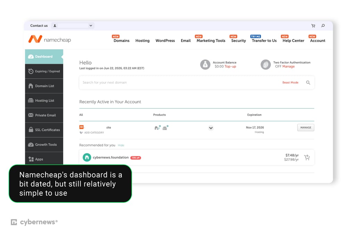Image resolution: width=356 pixels, height=235 pixels.
Task: Click the domain product icon
Action: 157,128
